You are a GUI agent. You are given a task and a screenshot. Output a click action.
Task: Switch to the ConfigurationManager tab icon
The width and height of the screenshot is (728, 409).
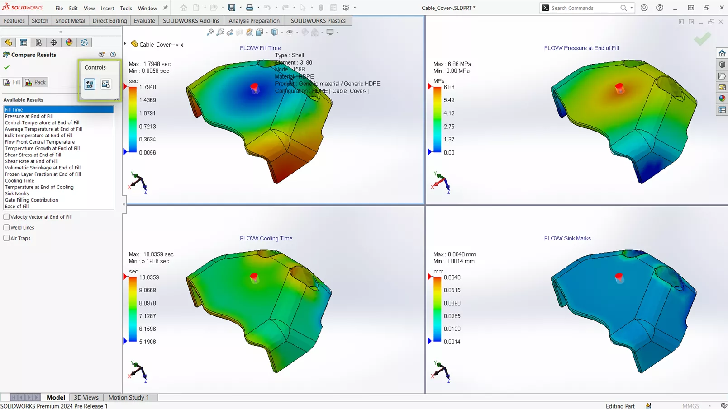point(38,42)
